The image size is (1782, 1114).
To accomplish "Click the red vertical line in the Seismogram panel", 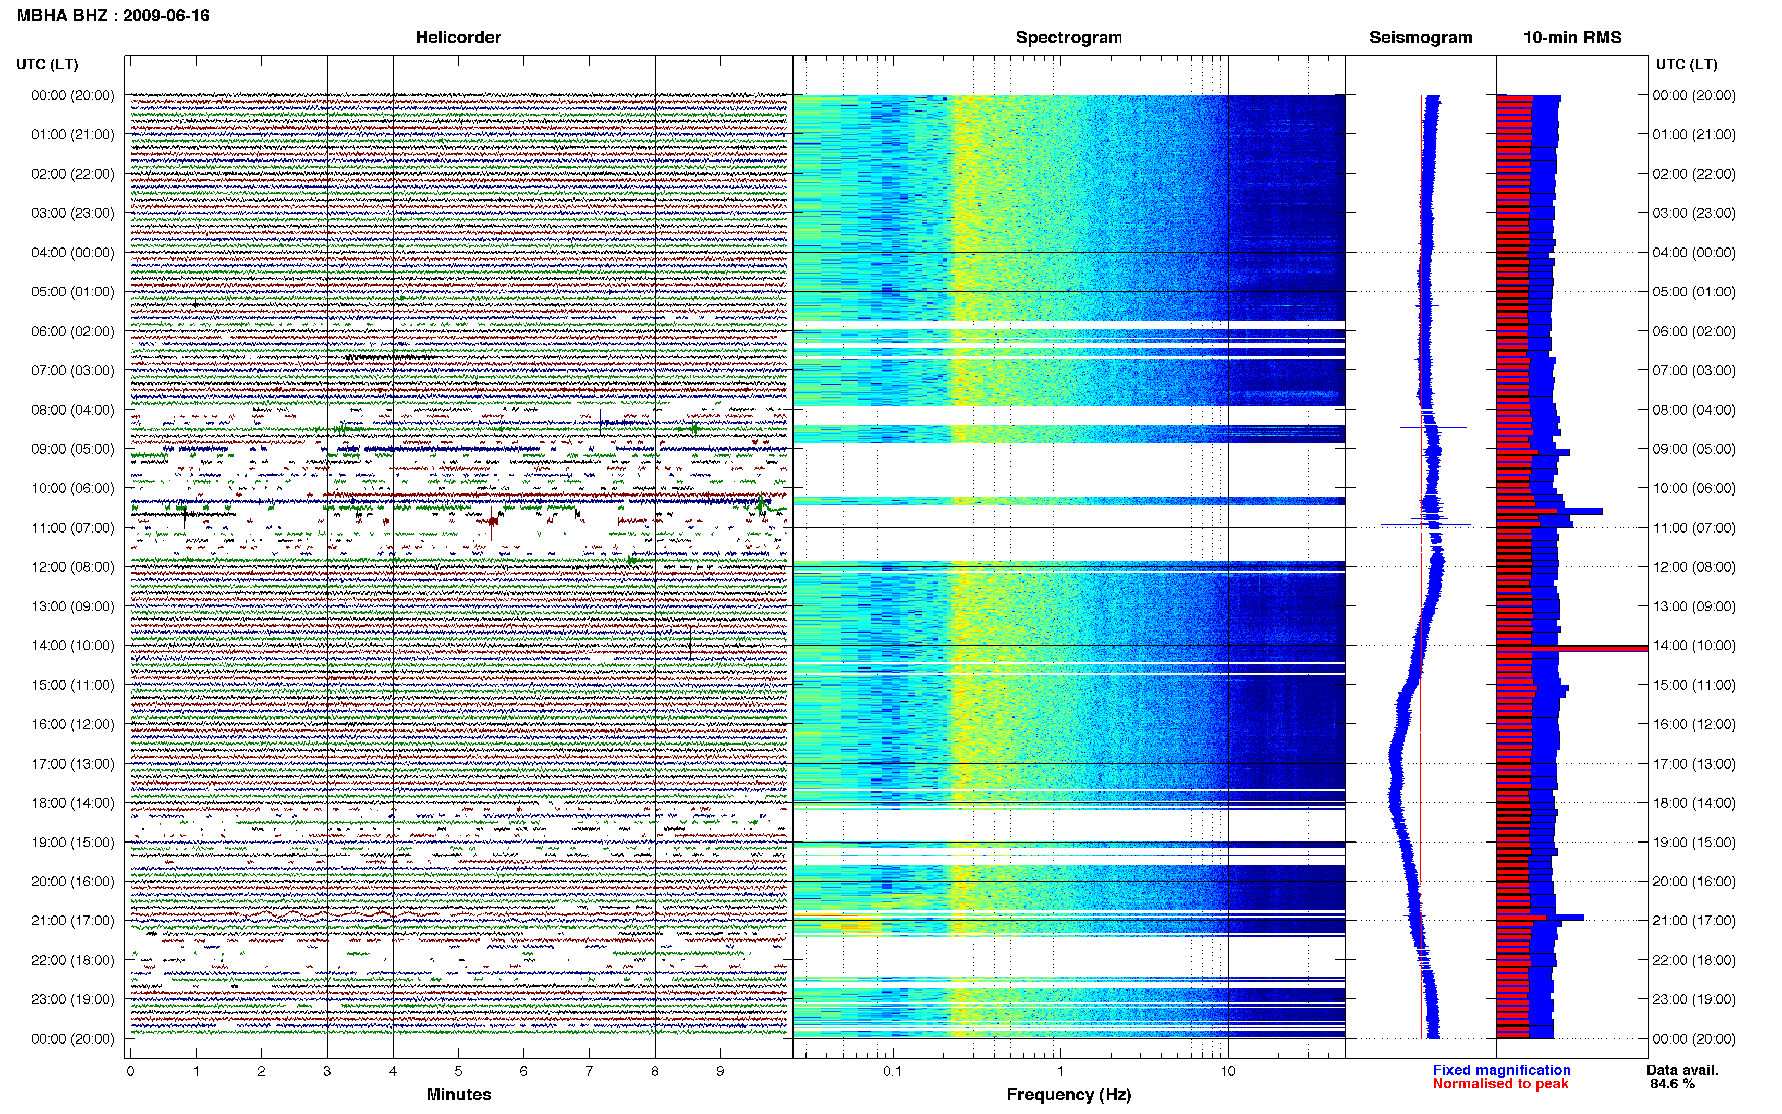I will click(x=1422, y=566).
